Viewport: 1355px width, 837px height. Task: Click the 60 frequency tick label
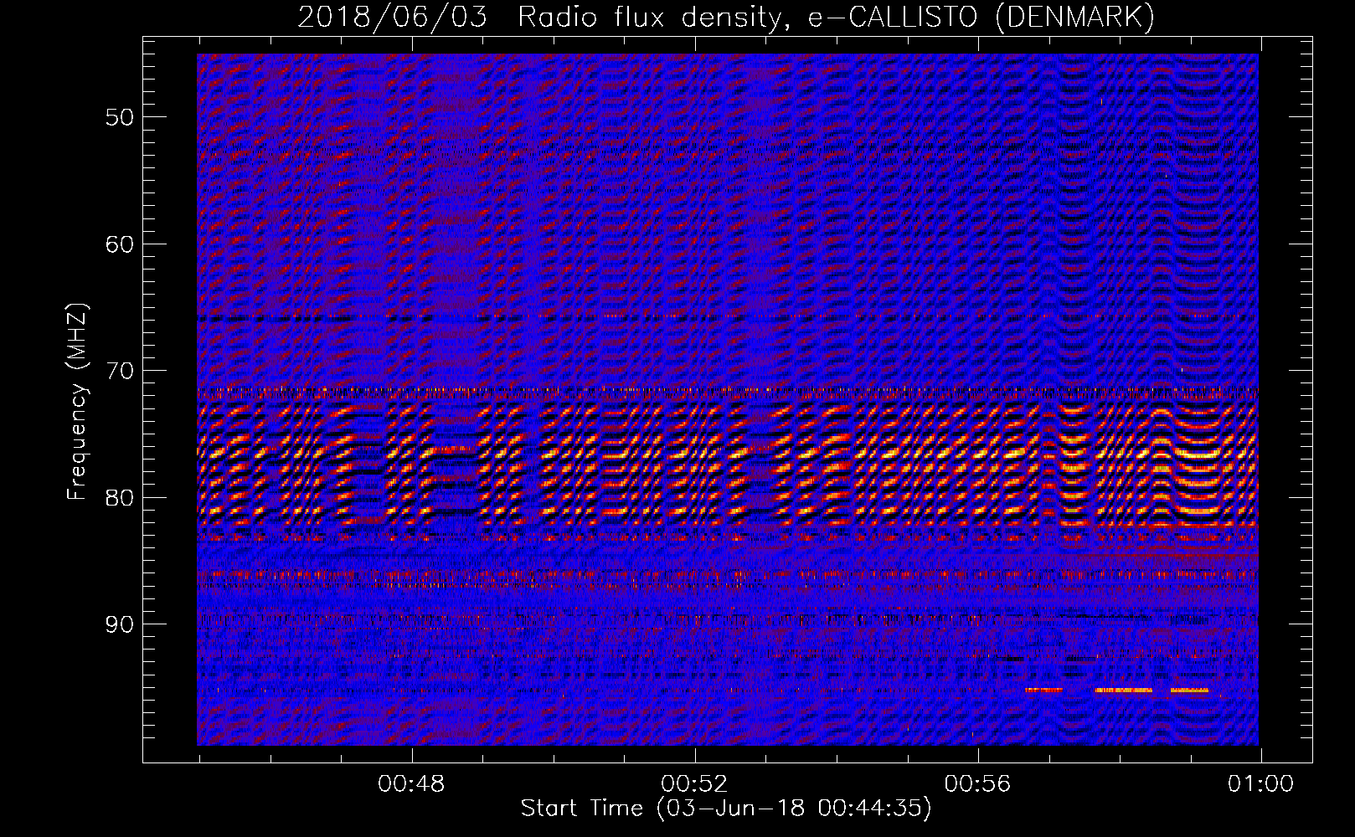[x=119, y=244]
